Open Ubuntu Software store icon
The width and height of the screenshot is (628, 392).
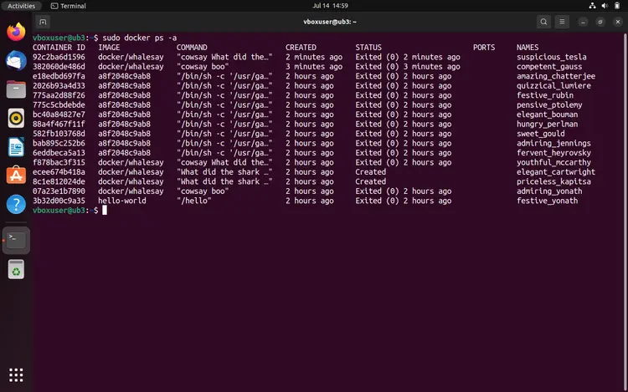[x=16, y=176]
